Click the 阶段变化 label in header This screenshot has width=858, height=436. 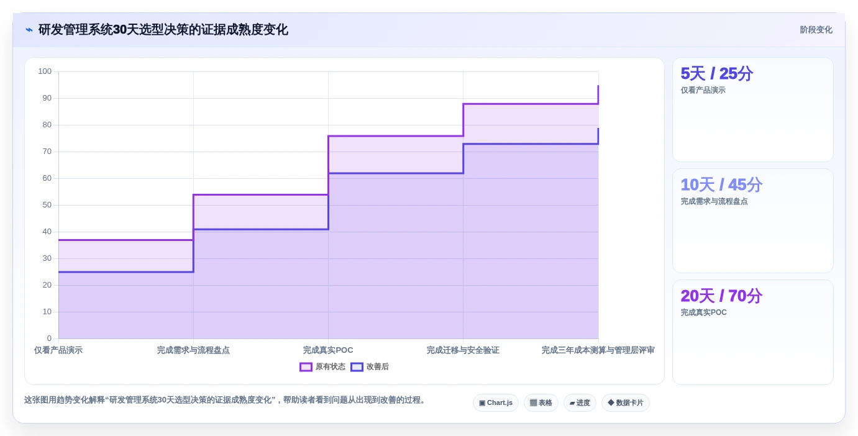pyautogui.click(x=816, y=30)
